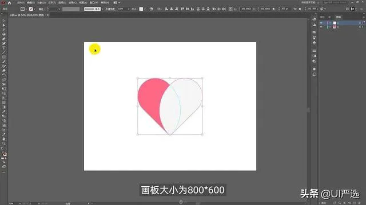Click the second layer's heart thumbnail

point(335,27)
